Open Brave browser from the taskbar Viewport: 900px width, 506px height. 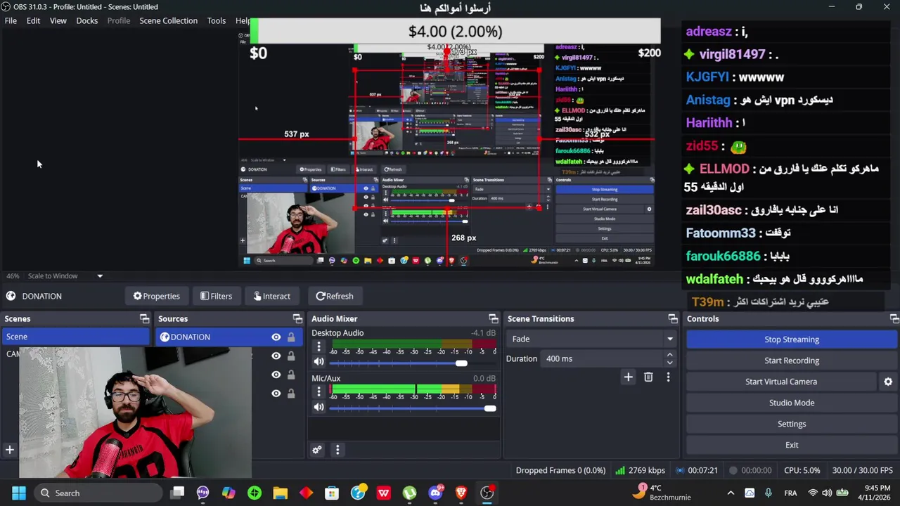461,493
